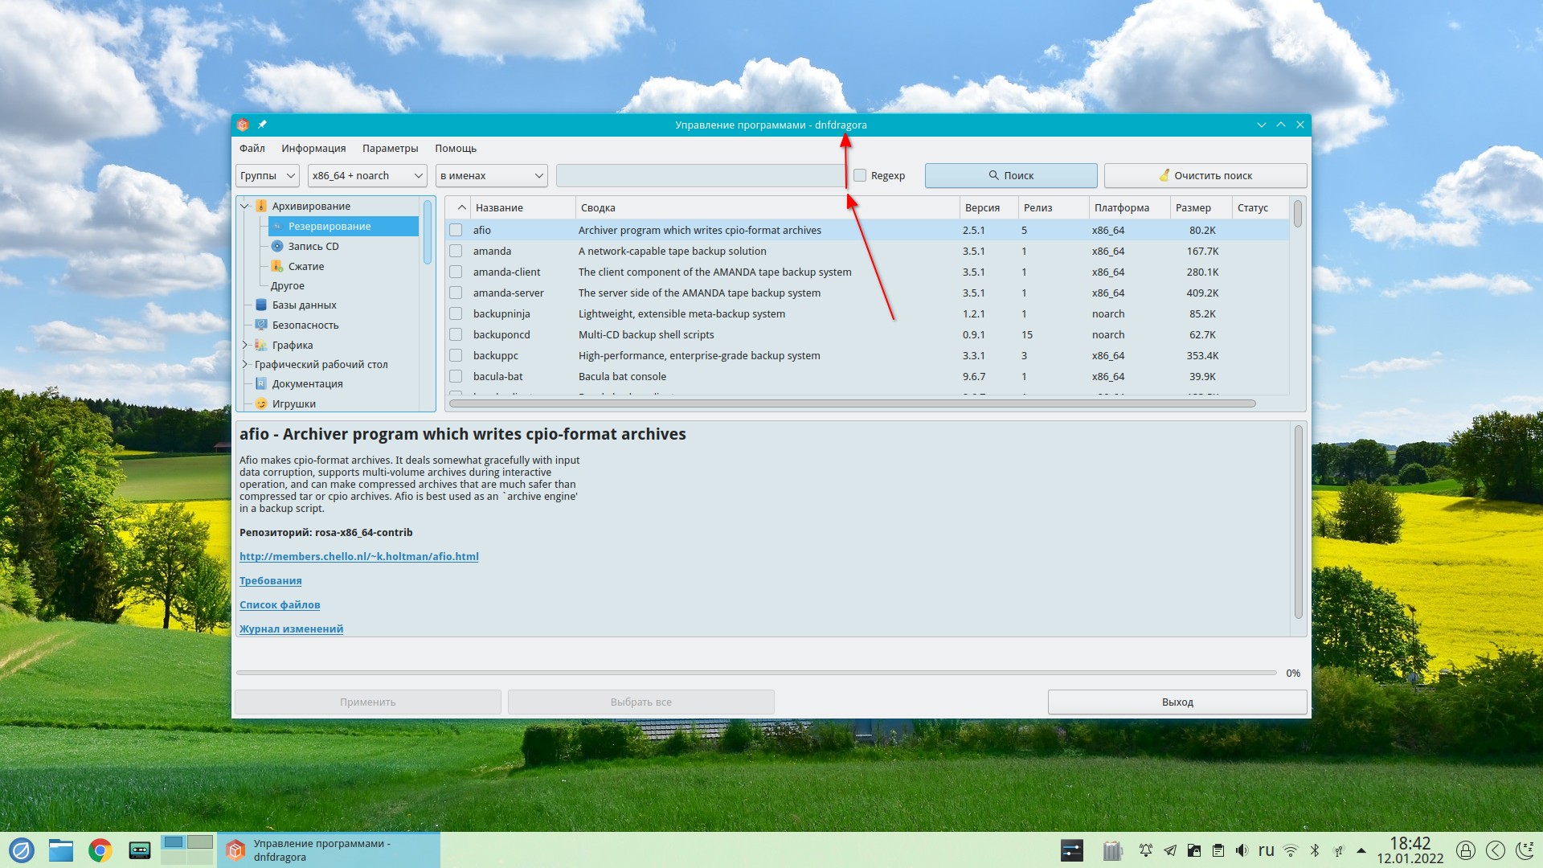Open the Параметры menu
This screenshot has width=1543, height=868.
tap(390, 148)
